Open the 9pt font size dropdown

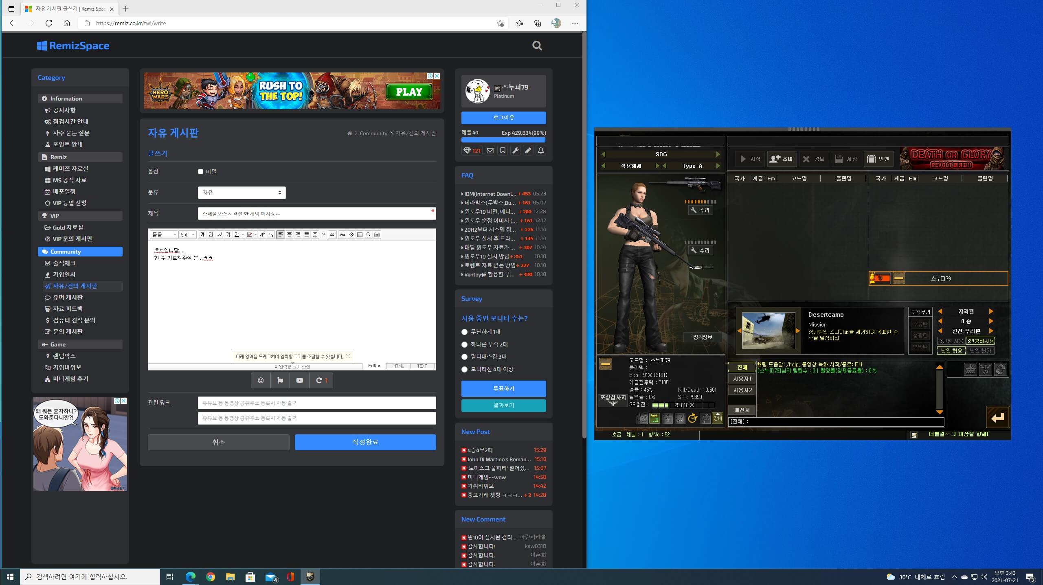click(x=187, y=234)
